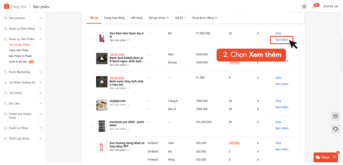Open macbook pro 2020 product thumbnail
The height and width of the screenshot is (165, 343).
point(102,126)
